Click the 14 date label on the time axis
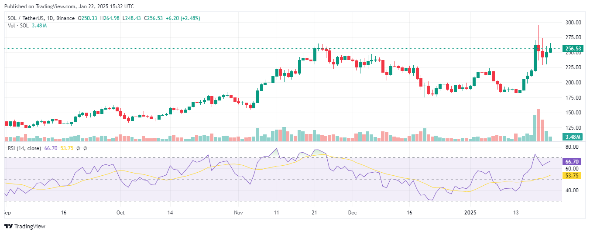 pos(170,213)
